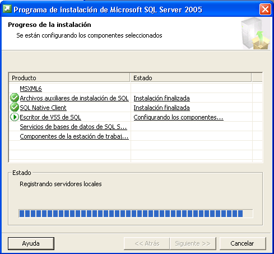Open Componentes de la estación de trabajo link
Image resolution: width=274 pixels, height=254 pixels.
[x=74, y=136]
